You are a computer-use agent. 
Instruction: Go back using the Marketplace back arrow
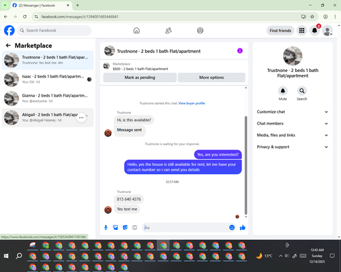pos(8,46)
